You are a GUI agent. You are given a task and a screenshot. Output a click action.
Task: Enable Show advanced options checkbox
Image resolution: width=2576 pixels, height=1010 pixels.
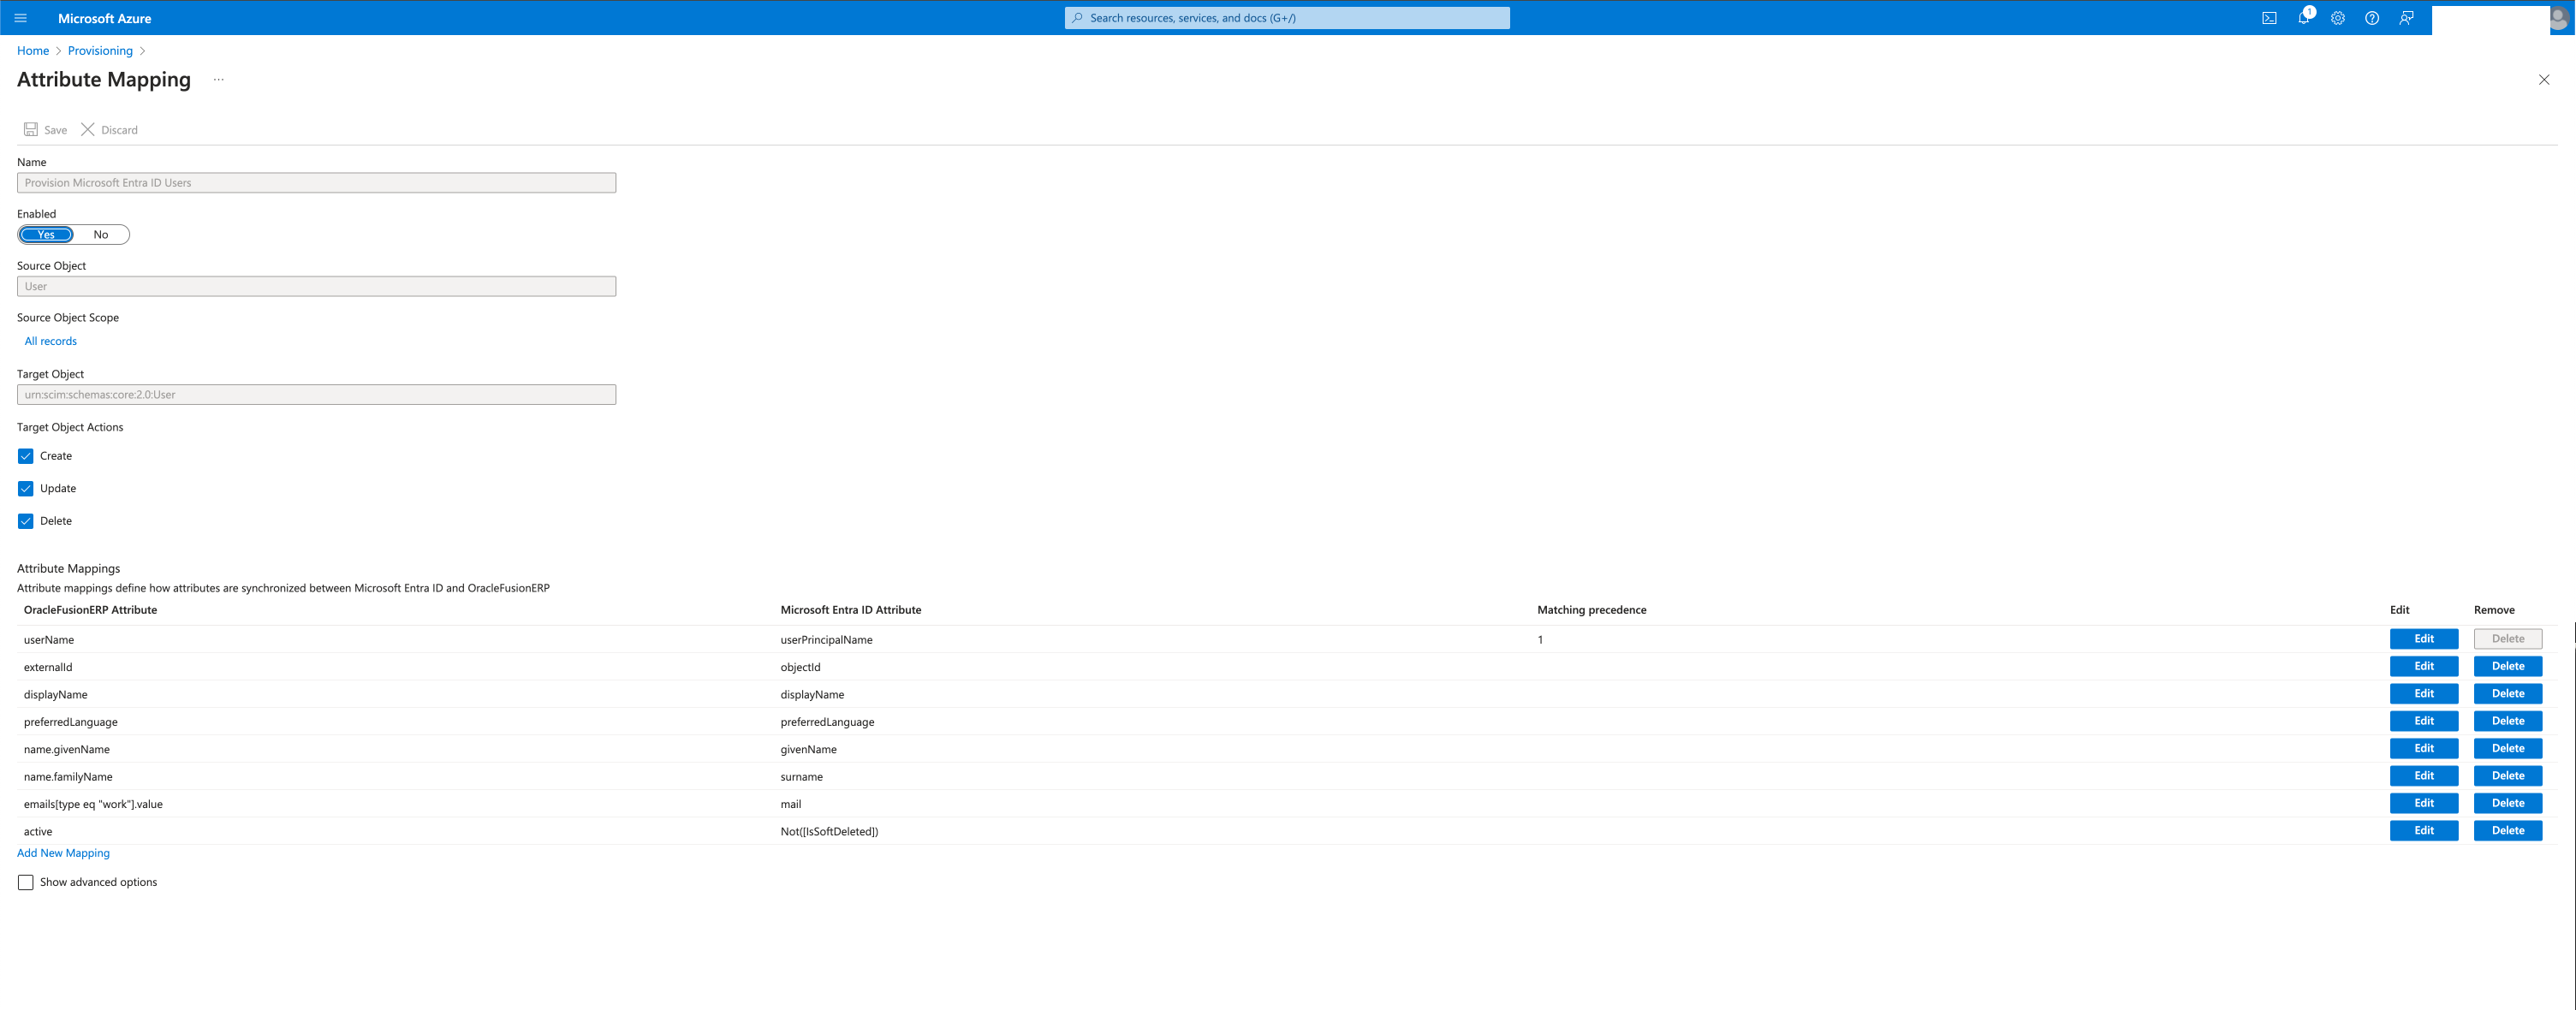26,882
